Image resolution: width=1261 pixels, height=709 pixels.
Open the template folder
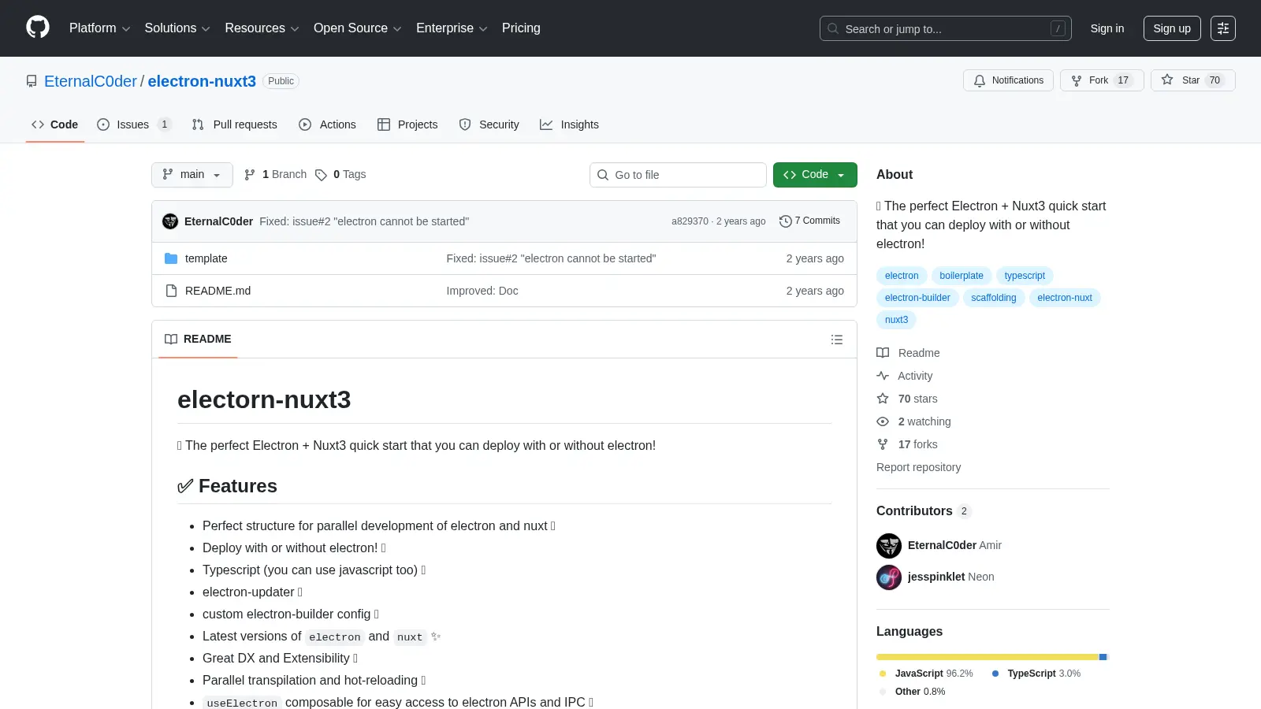coord(206,258)
